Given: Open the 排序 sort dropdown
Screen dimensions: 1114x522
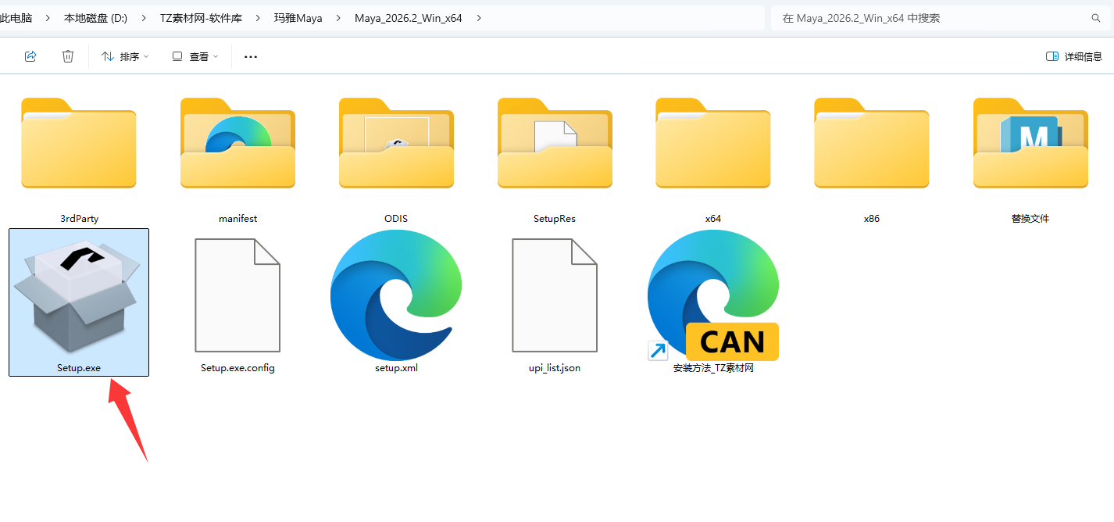Looking at the screenshot, I should click(x=125, y=56).
